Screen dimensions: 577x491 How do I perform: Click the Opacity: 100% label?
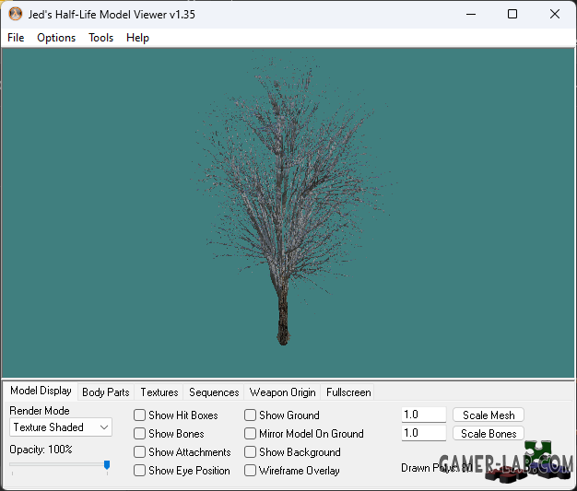pyautogui.click(x=41, y=450)
